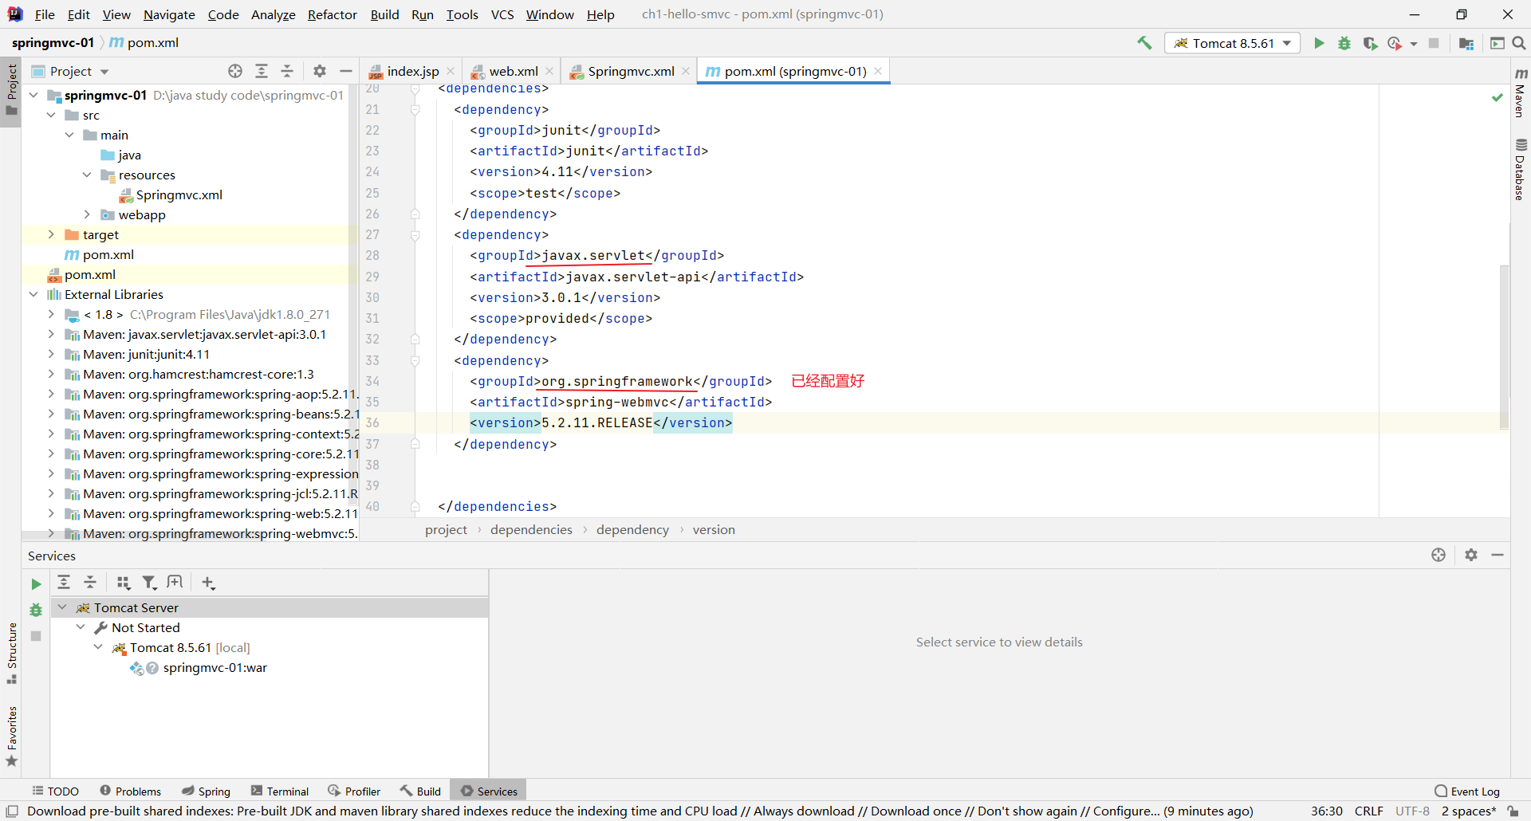Click the CRLF line separator indicator
Screen dimensions: 1531x821
pyautogui.click(x=1368, y=811)
